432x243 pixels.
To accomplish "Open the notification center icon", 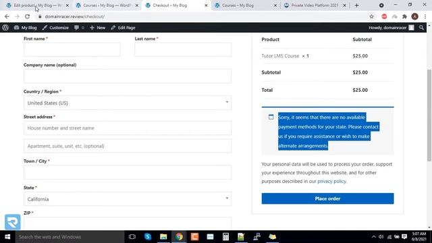I will pos(404,237).
